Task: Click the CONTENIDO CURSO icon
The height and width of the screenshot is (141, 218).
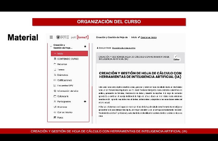Action: click(x=55, y=59)
